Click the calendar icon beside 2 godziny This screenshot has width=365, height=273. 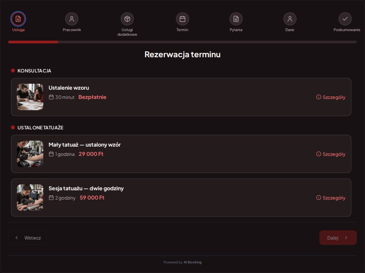click(x=51, y=198)
